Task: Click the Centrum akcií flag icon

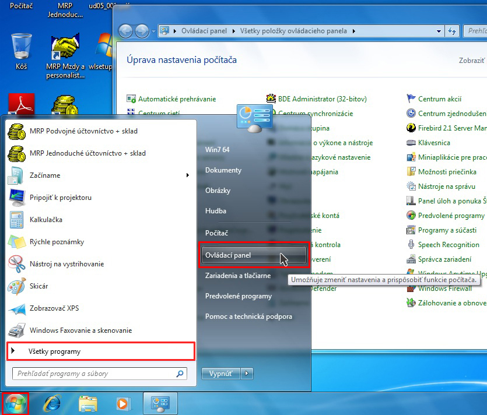Action: [411, 99]
